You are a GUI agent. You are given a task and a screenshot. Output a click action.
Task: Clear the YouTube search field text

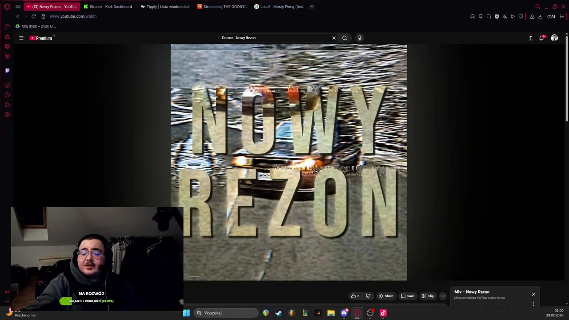tap(334, 38)
